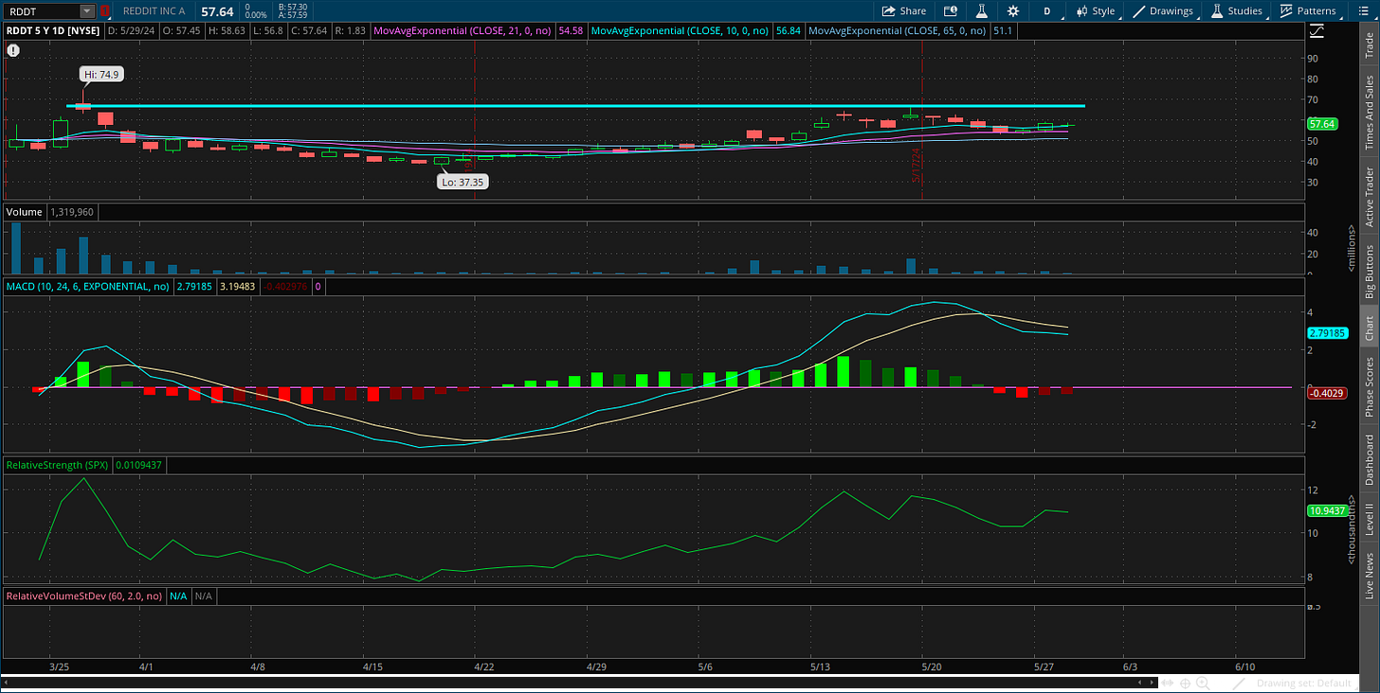Click the chart mode icon above price axis

tap(1316, 31)
